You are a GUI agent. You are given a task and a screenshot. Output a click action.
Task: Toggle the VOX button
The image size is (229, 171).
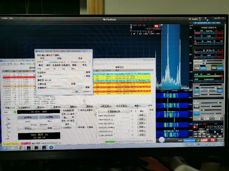[196, 107]
